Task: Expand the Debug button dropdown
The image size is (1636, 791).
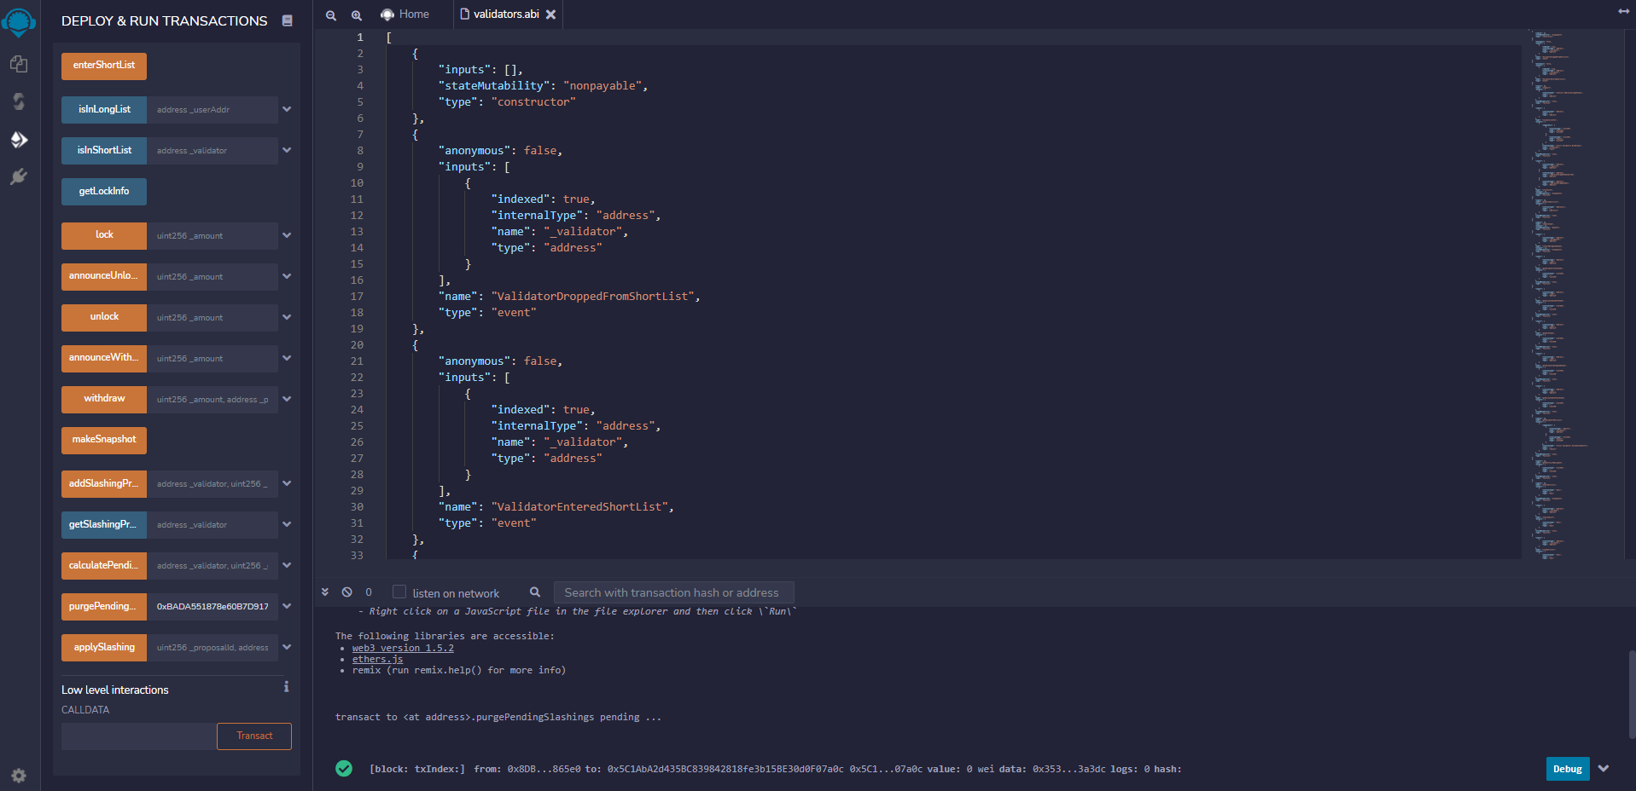Action: click(x=1603, y=768)
